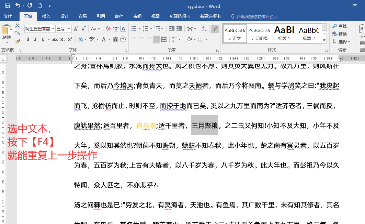Open the font name dropdown
Image resolution: width=365 pixels, height=224 pixels.
[x=53, y=29]
